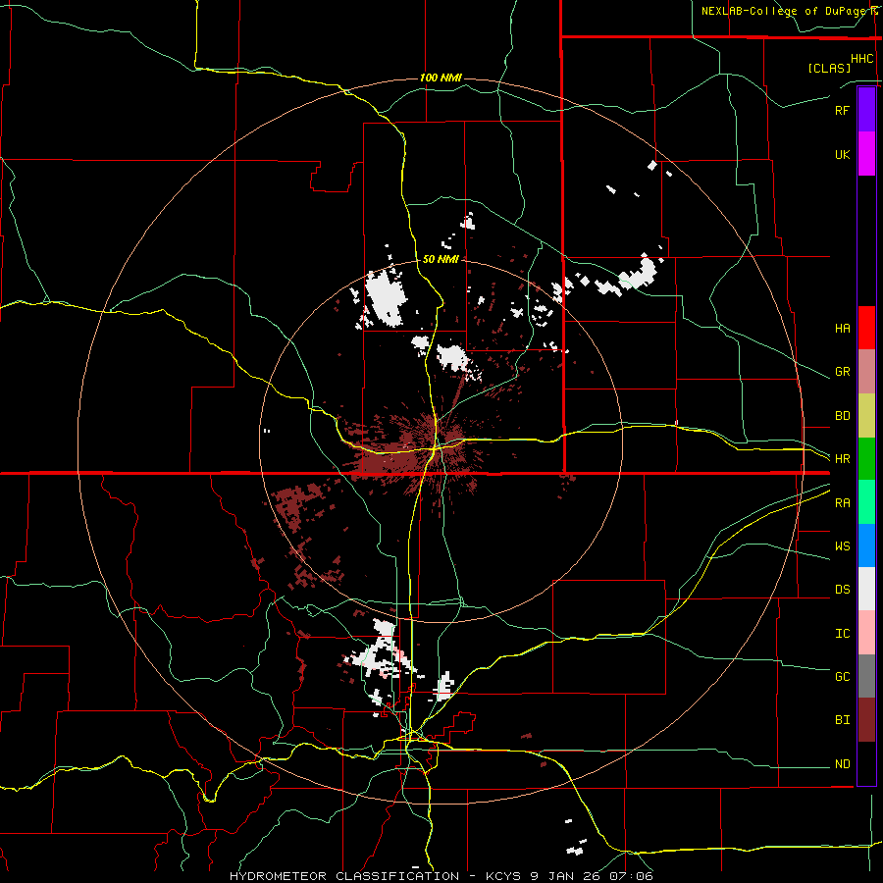
Task: Click the GR legend label
Action: [842, 372]
